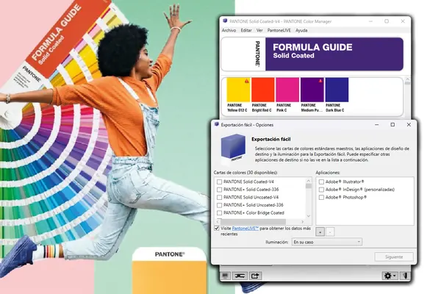
Task: Click color chart list scroll right arrow
Action: [303, 222]
